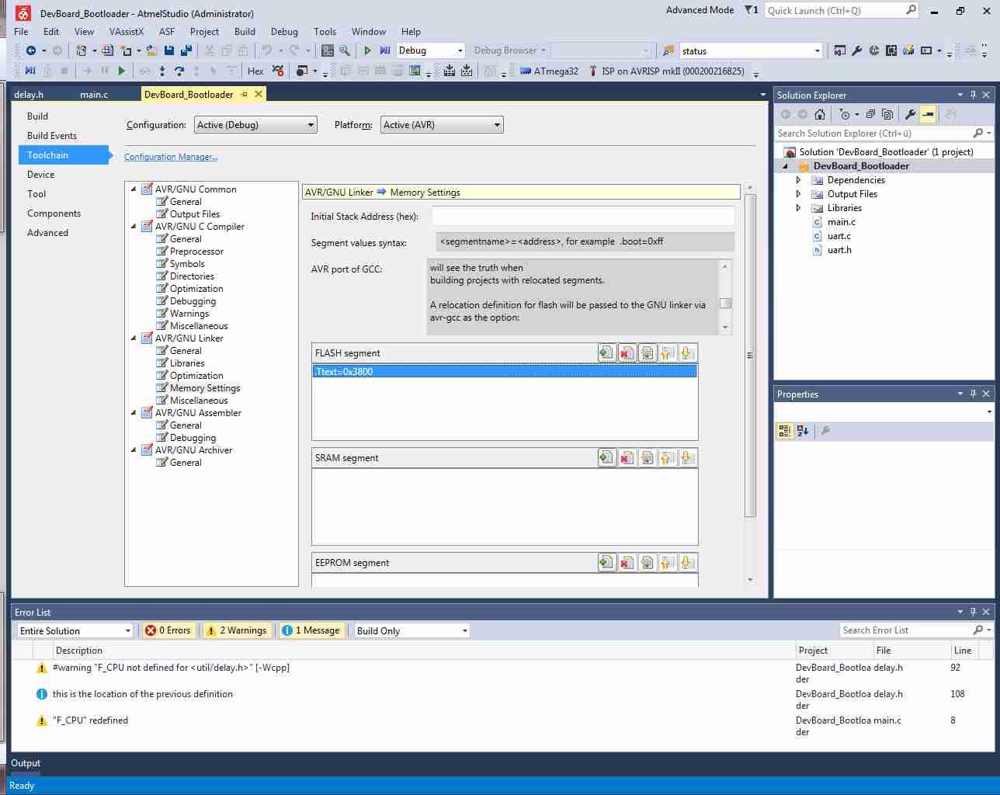1000x795 pixels.
Task: Open Properties wrench in Solution Explorer toolbar
Action: (x=910, y=114)
